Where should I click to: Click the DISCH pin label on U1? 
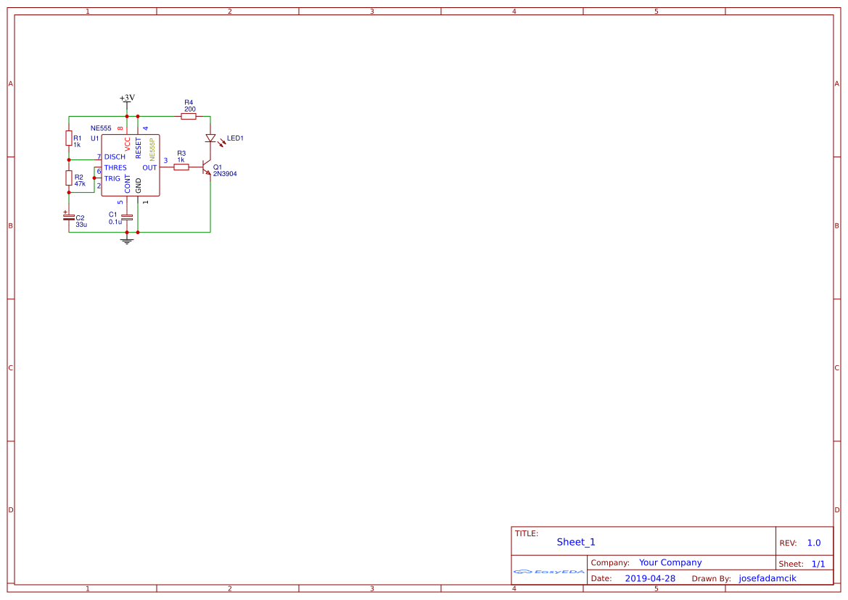115,157
